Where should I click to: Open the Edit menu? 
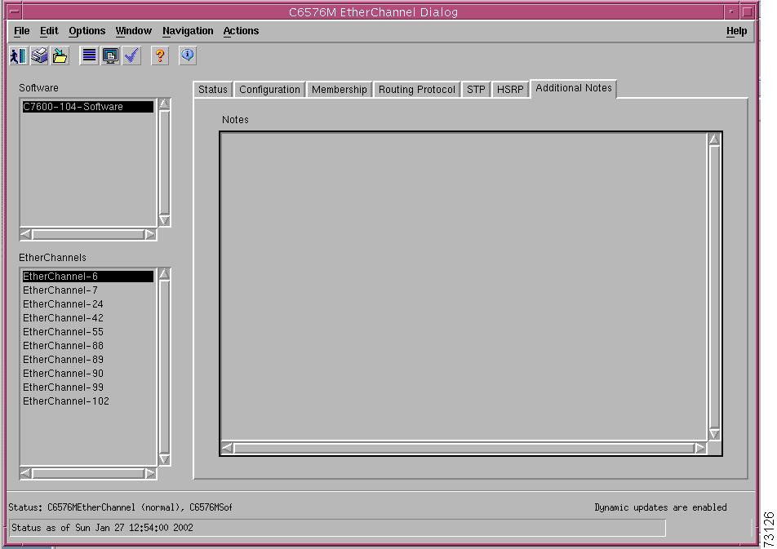click(49, 31)
